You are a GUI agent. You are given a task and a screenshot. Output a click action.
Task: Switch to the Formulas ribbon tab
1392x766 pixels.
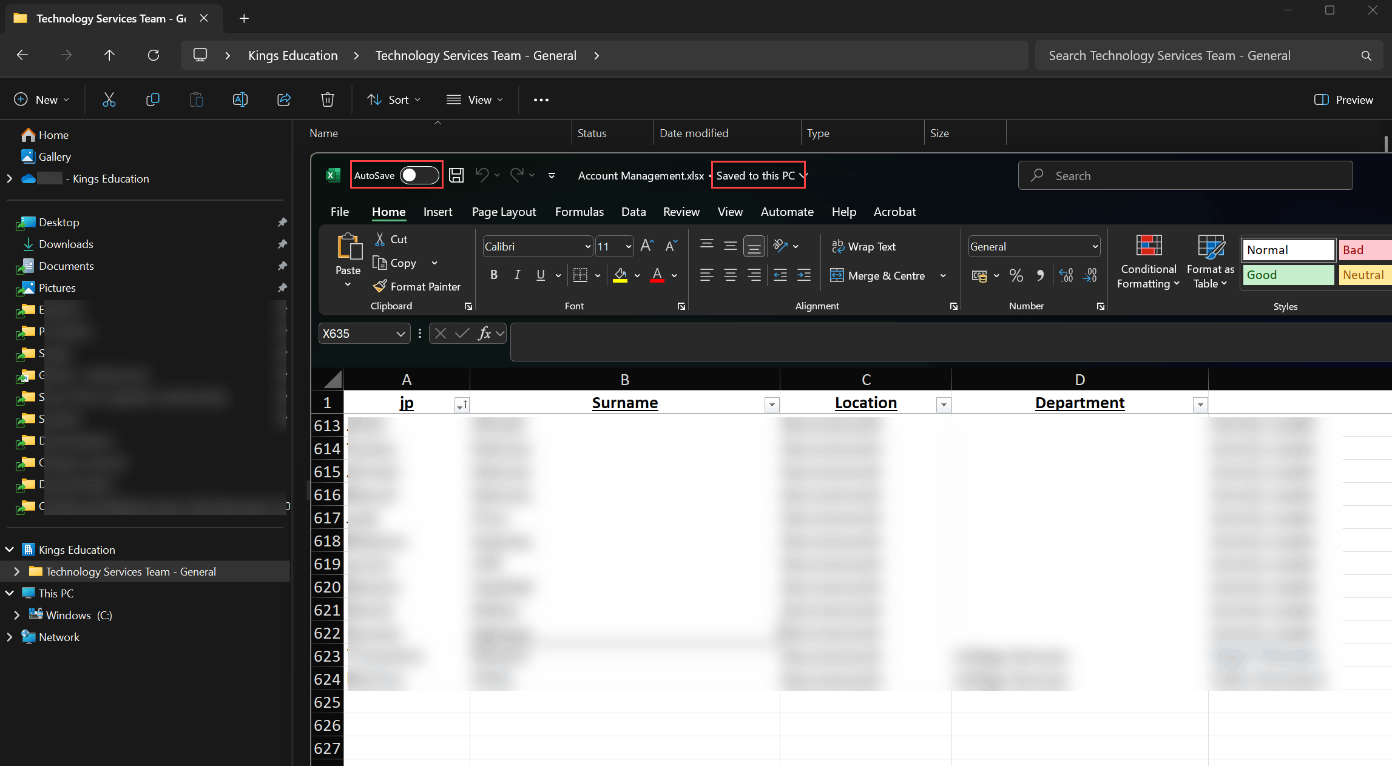tap(579, 212)
